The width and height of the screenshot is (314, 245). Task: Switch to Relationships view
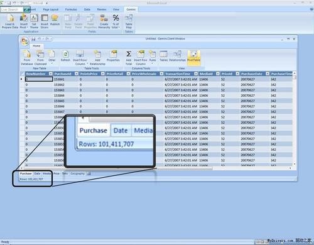click(x=177, y=56)
